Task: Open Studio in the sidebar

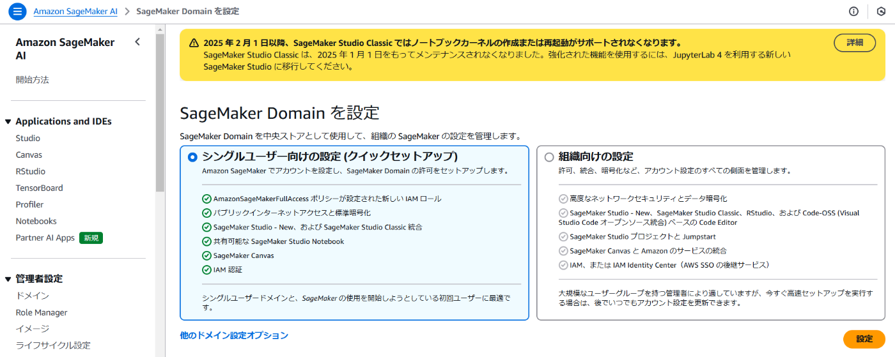Action: click(x=28, y=138)
